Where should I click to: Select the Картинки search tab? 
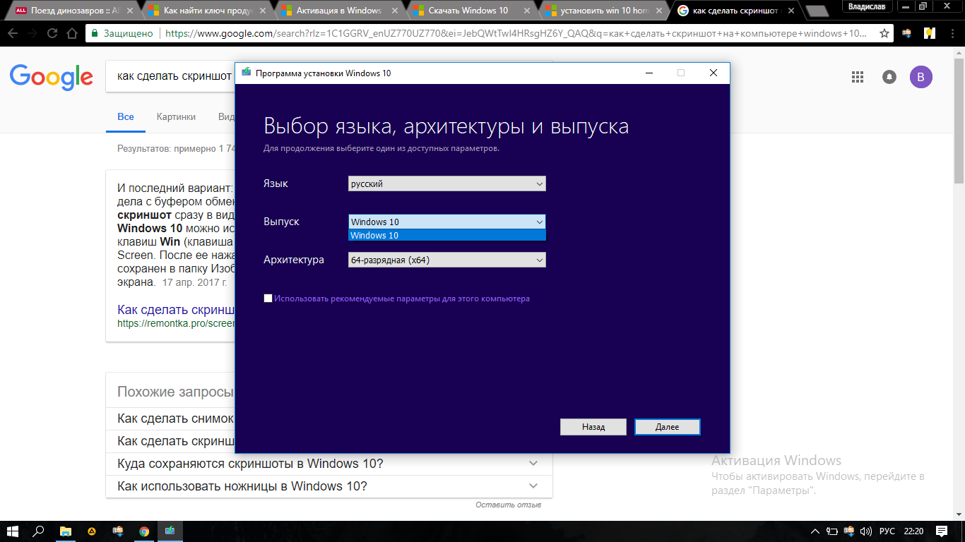pos(176,116)
